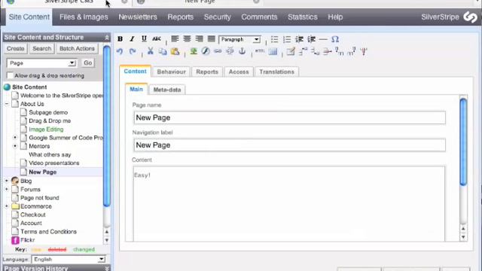This screenshot has width=482, height=271.
Task: Open the Language dropdown
Action: (x=69, y=259)
